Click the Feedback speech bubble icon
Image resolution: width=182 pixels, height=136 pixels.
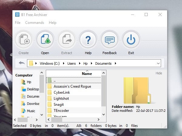pyautogui.click(x=110, y=40)
